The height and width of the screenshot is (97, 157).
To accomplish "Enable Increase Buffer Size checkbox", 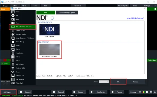I will tap(77, 76).
